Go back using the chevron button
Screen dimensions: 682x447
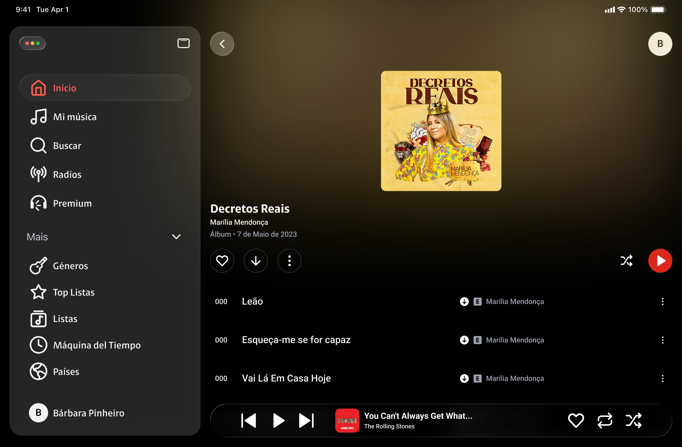(222, 44)
